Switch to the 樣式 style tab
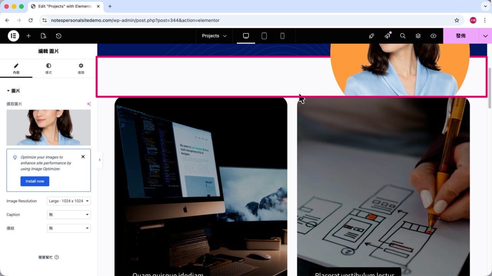The height and width of the screenshot is (276, 492). [48, 69]
